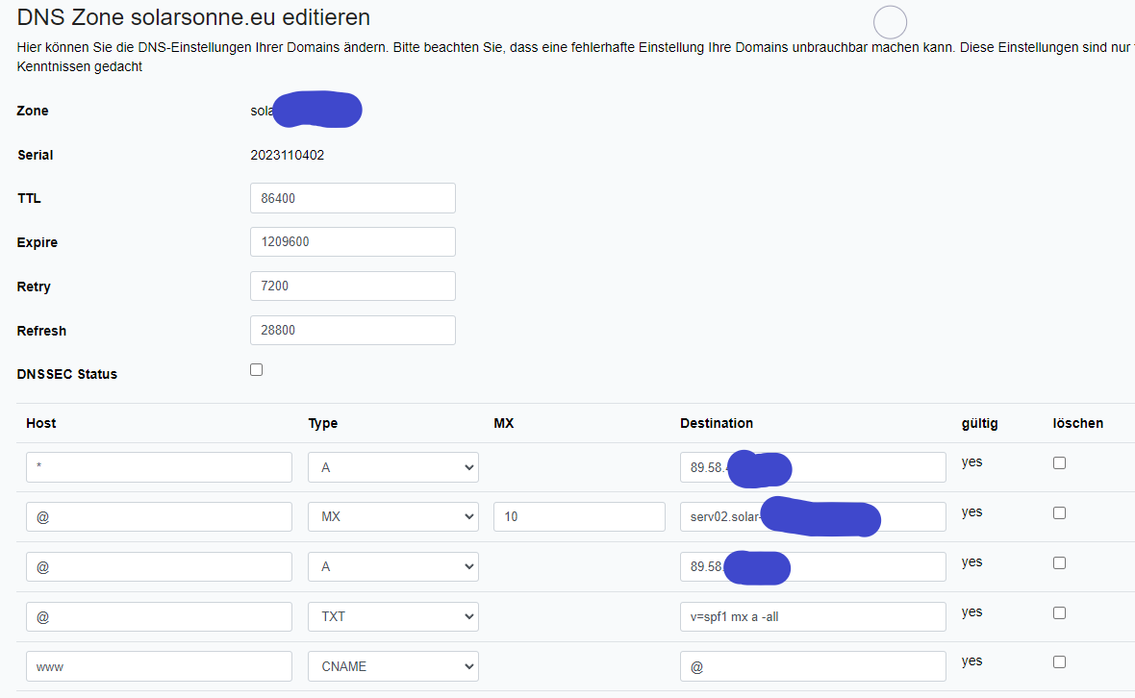Screen dimensions: 1135x698
Task: Edit the MX destination serv02 field
Action: click(719, 517)
